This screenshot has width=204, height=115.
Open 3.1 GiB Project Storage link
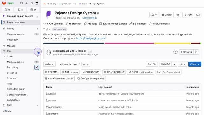(113, 24)
